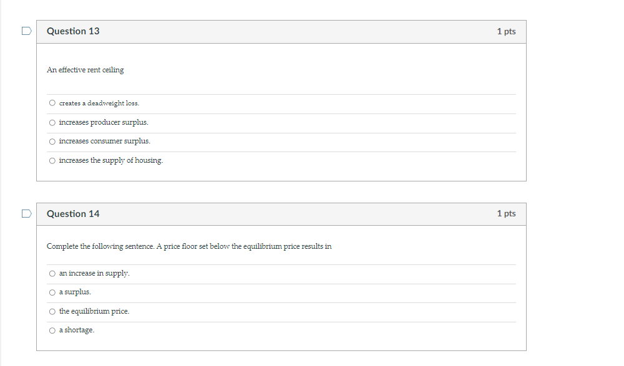This screenshot has width=624, height=366.
Task: Click the 'Question 13' heading
Action: pyautogui.click(x=73, y=31)
